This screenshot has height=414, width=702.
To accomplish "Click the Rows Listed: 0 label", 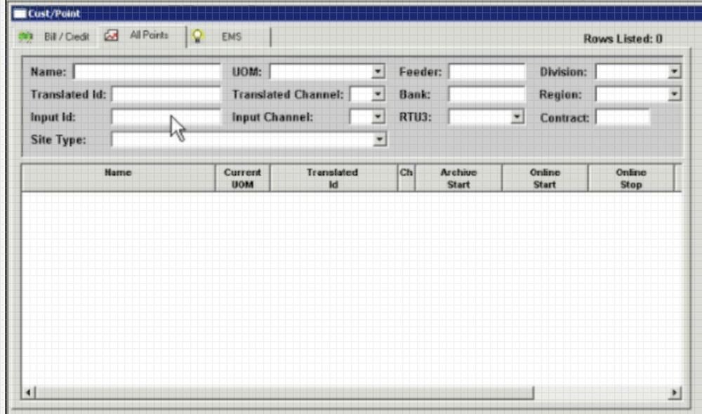I will [623, 39].
